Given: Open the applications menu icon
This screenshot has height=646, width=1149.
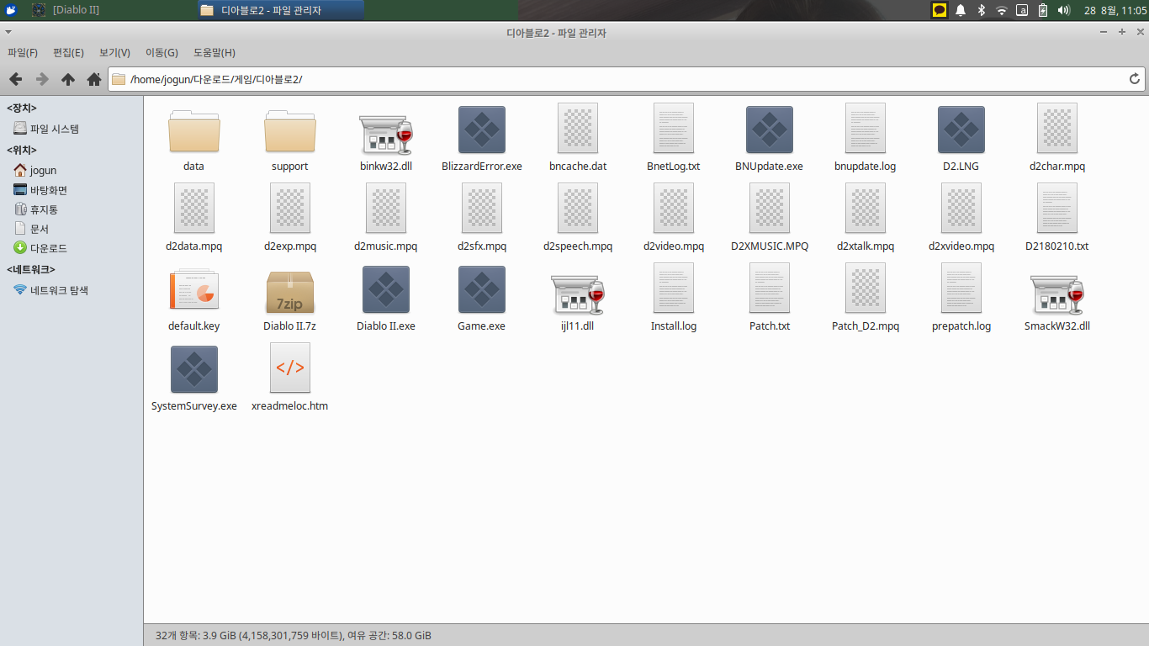Looking at the screenshot, I should 12,10.
